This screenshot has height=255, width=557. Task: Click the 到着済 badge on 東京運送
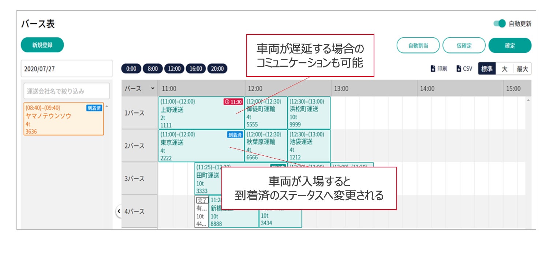point(235,135)
